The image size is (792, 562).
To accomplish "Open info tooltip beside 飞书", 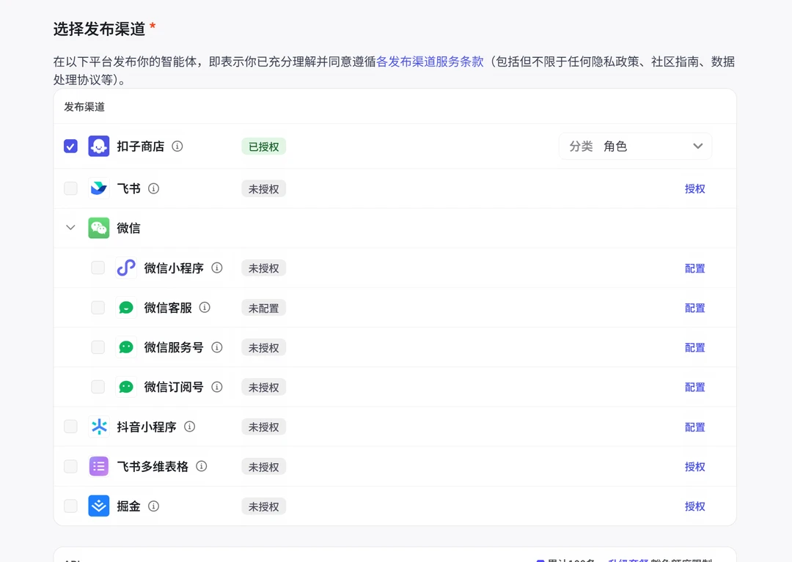I will click(x=153, y=188).
